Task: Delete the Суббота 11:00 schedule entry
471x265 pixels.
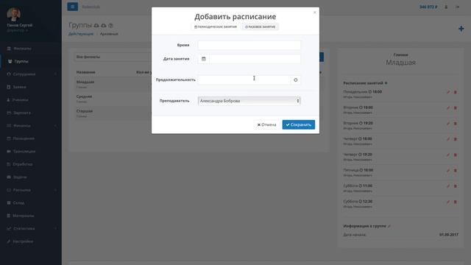Action: tap(456, 186)
